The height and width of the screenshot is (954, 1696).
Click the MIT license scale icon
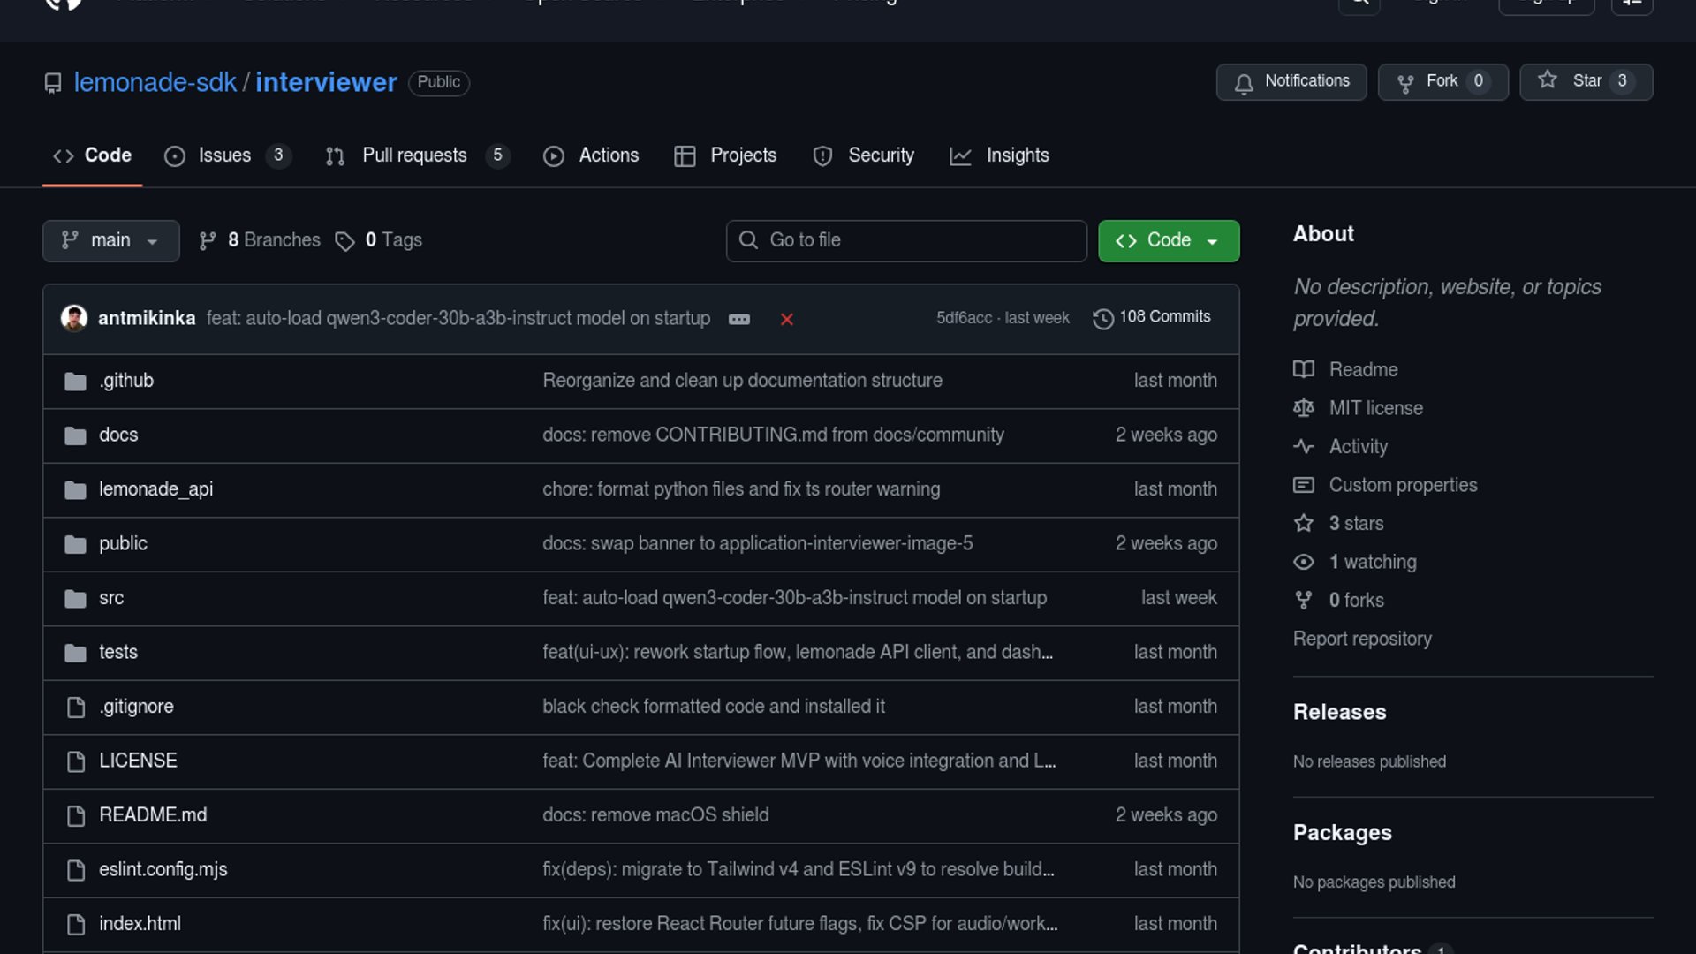(x=1304, y=408)
